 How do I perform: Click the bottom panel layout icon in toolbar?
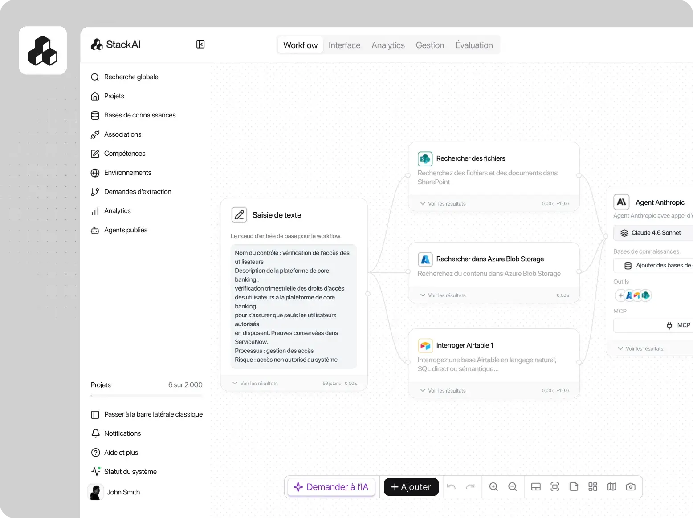pyautogui.click(x=536, y=487)
